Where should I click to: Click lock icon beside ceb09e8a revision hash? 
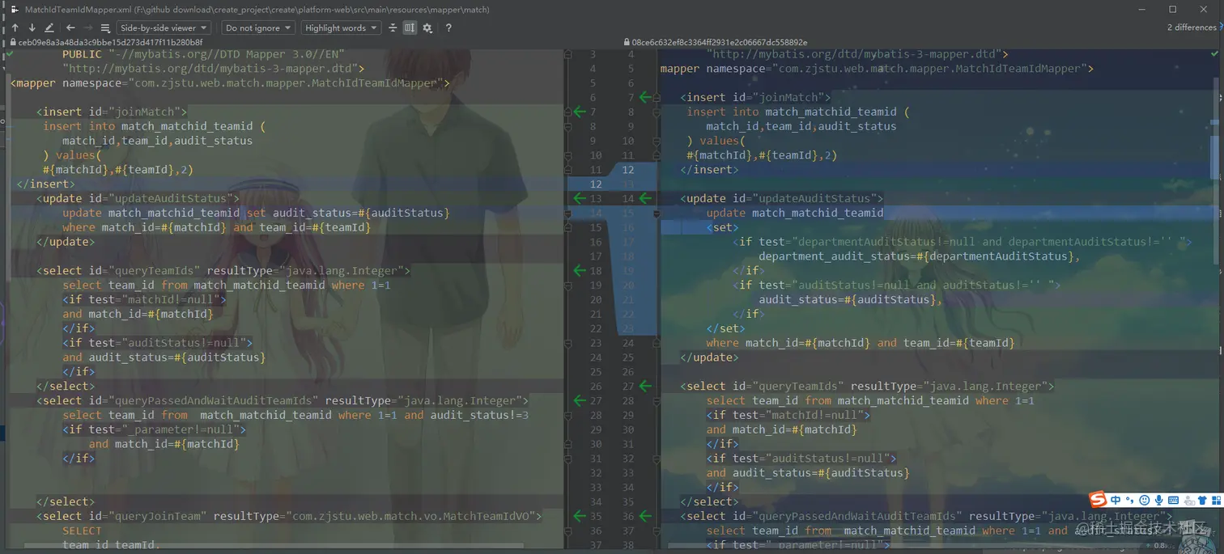pyautogui.click(x=13, y=42)
